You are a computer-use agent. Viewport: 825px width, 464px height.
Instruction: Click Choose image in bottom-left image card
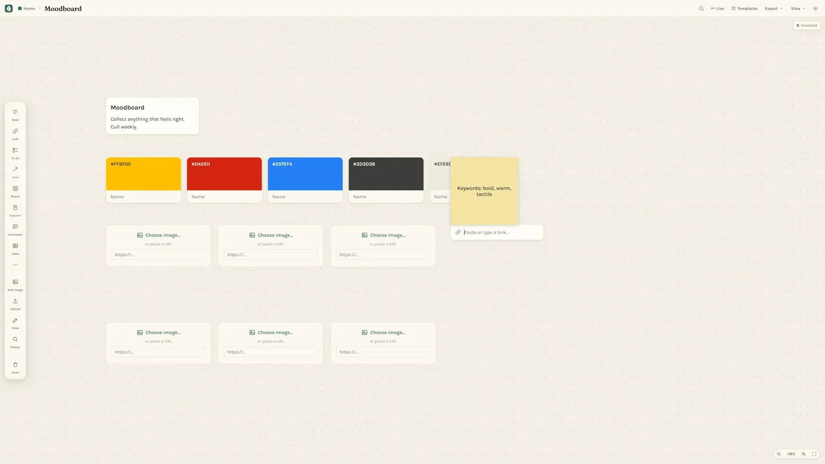point(159,333)
